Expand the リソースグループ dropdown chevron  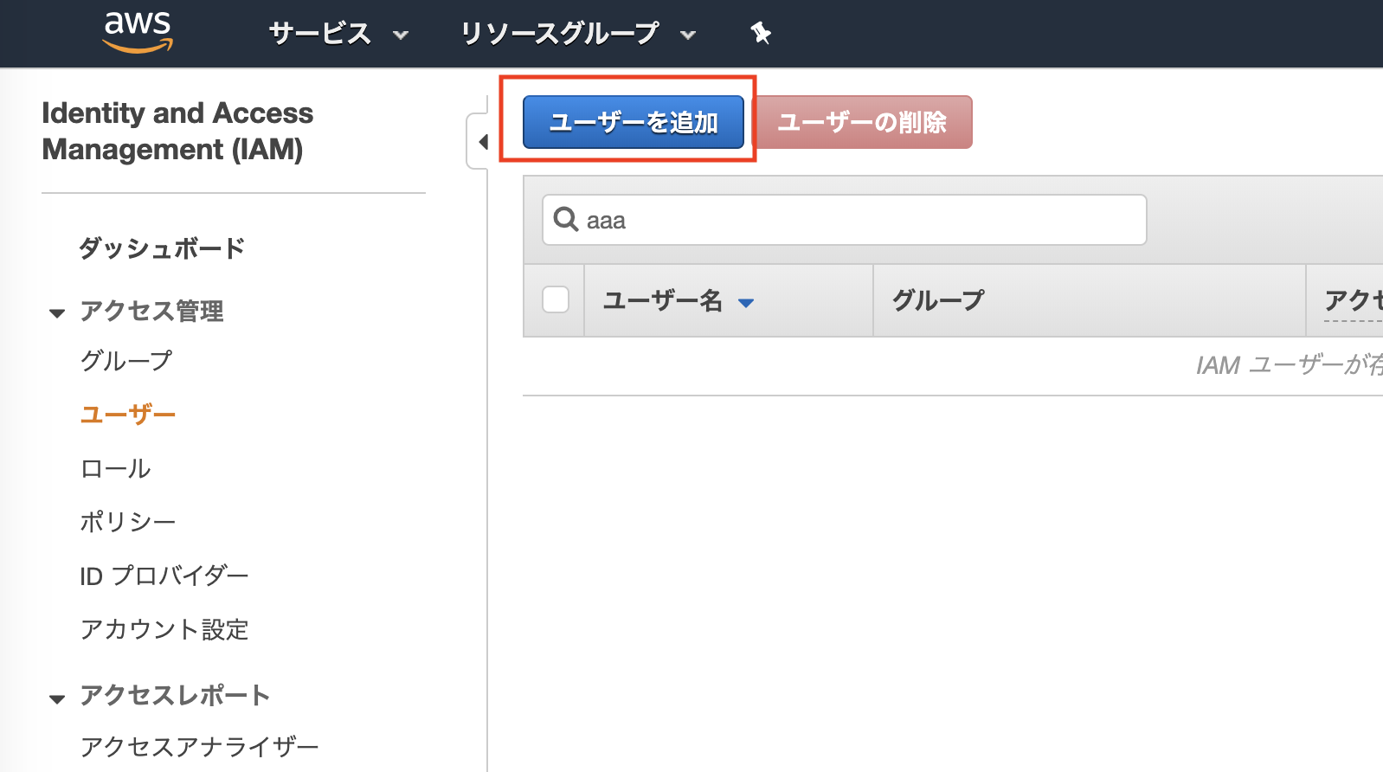688,35
